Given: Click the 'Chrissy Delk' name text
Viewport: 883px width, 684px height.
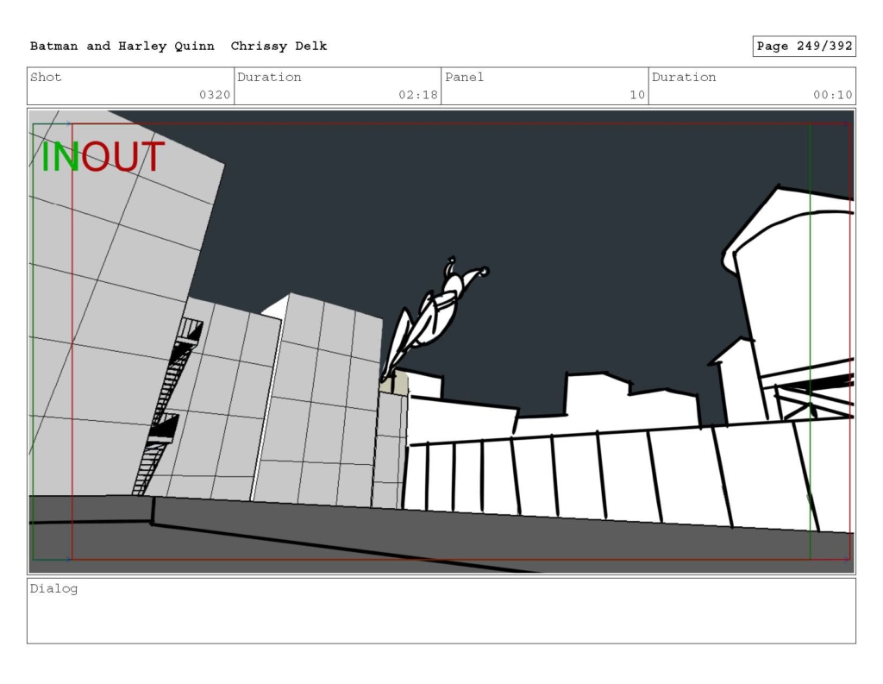Looking at the screenshot, I should [279, 47].
